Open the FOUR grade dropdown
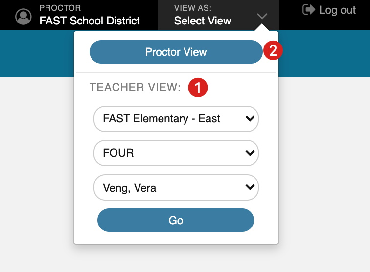 pos(176,153)
